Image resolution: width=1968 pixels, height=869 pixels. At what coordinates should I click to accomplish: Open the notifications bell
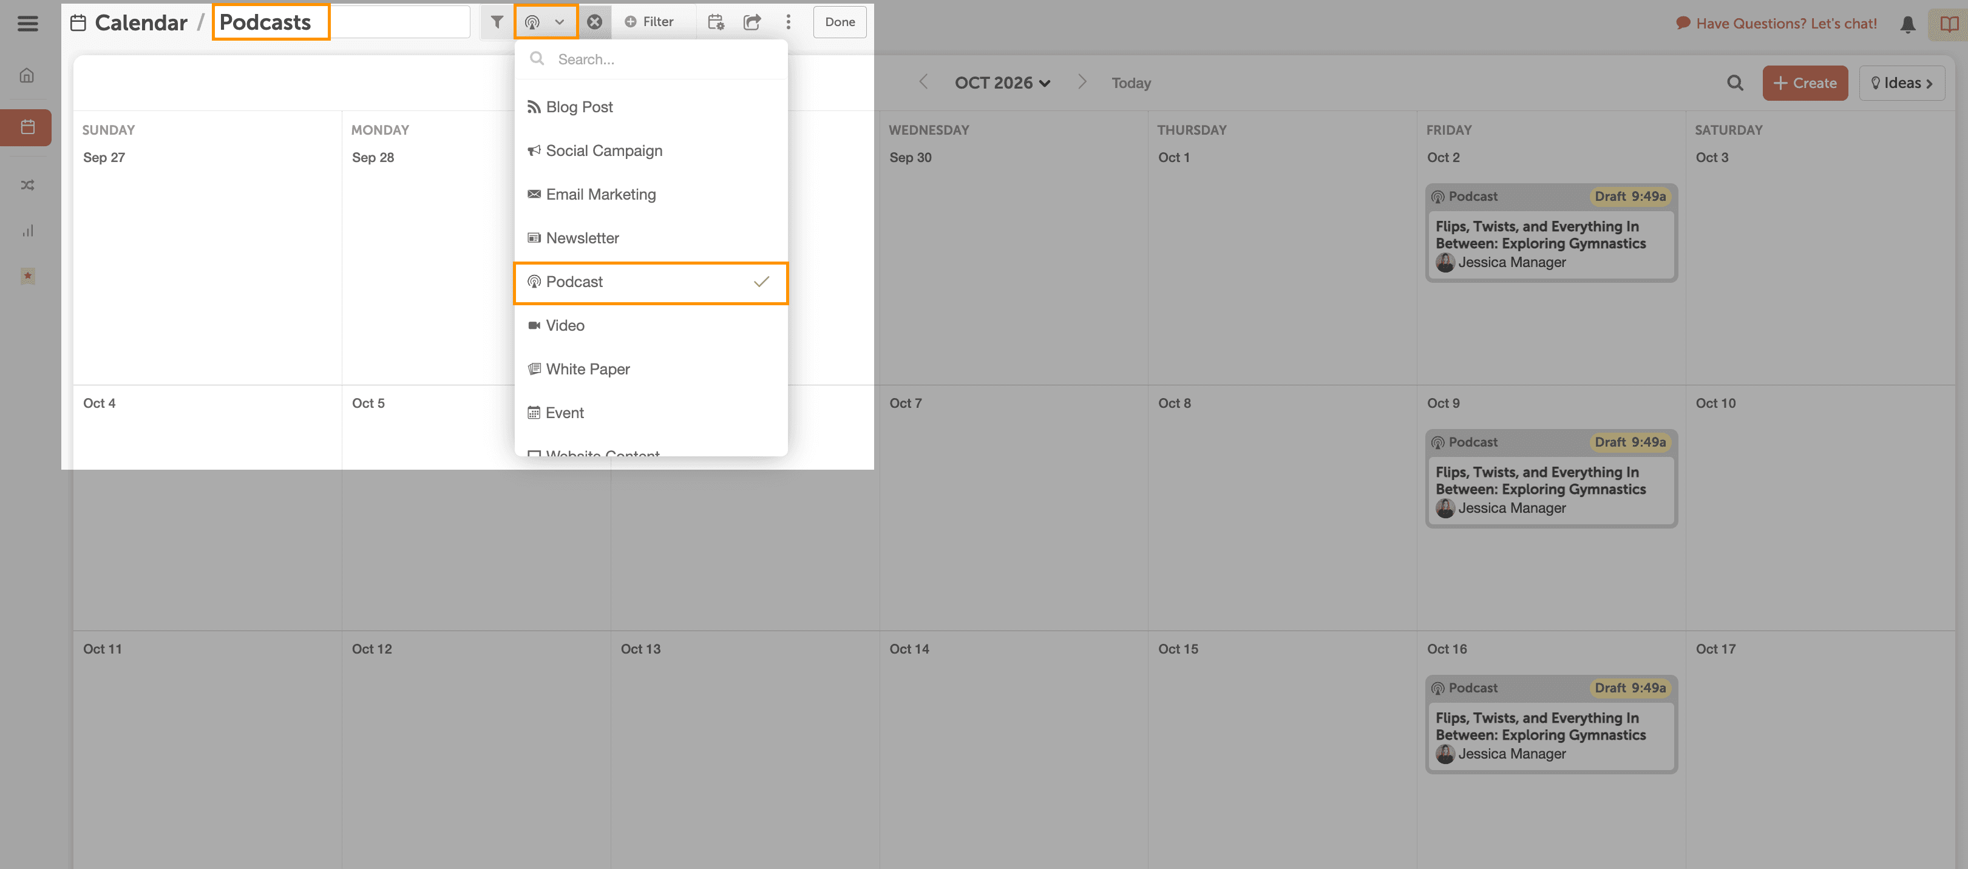pyautogui.click(x=1907, y=24)
